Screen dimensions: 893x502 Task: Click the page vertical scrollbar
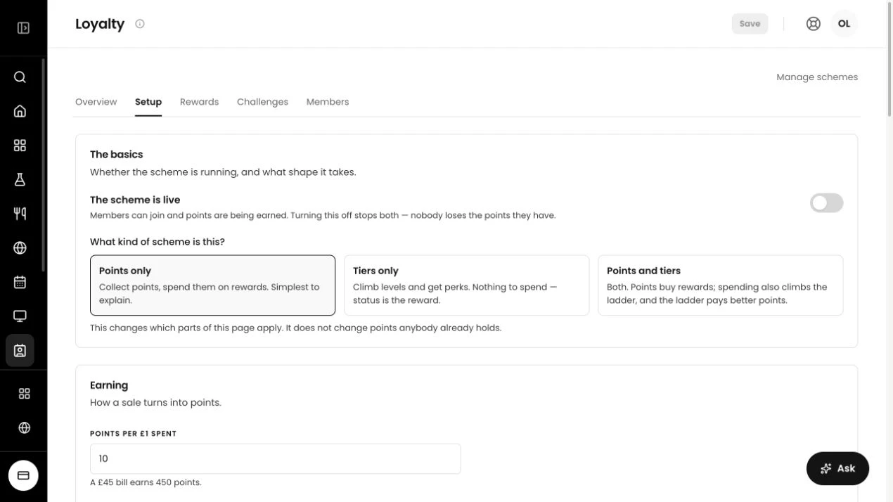point(889,60)
